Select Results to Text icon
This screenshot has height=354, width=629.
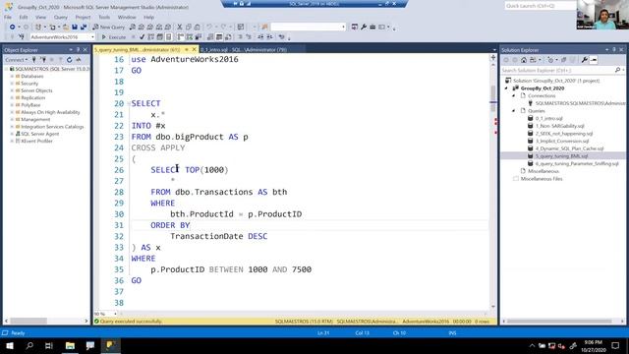tap(210, 37)
